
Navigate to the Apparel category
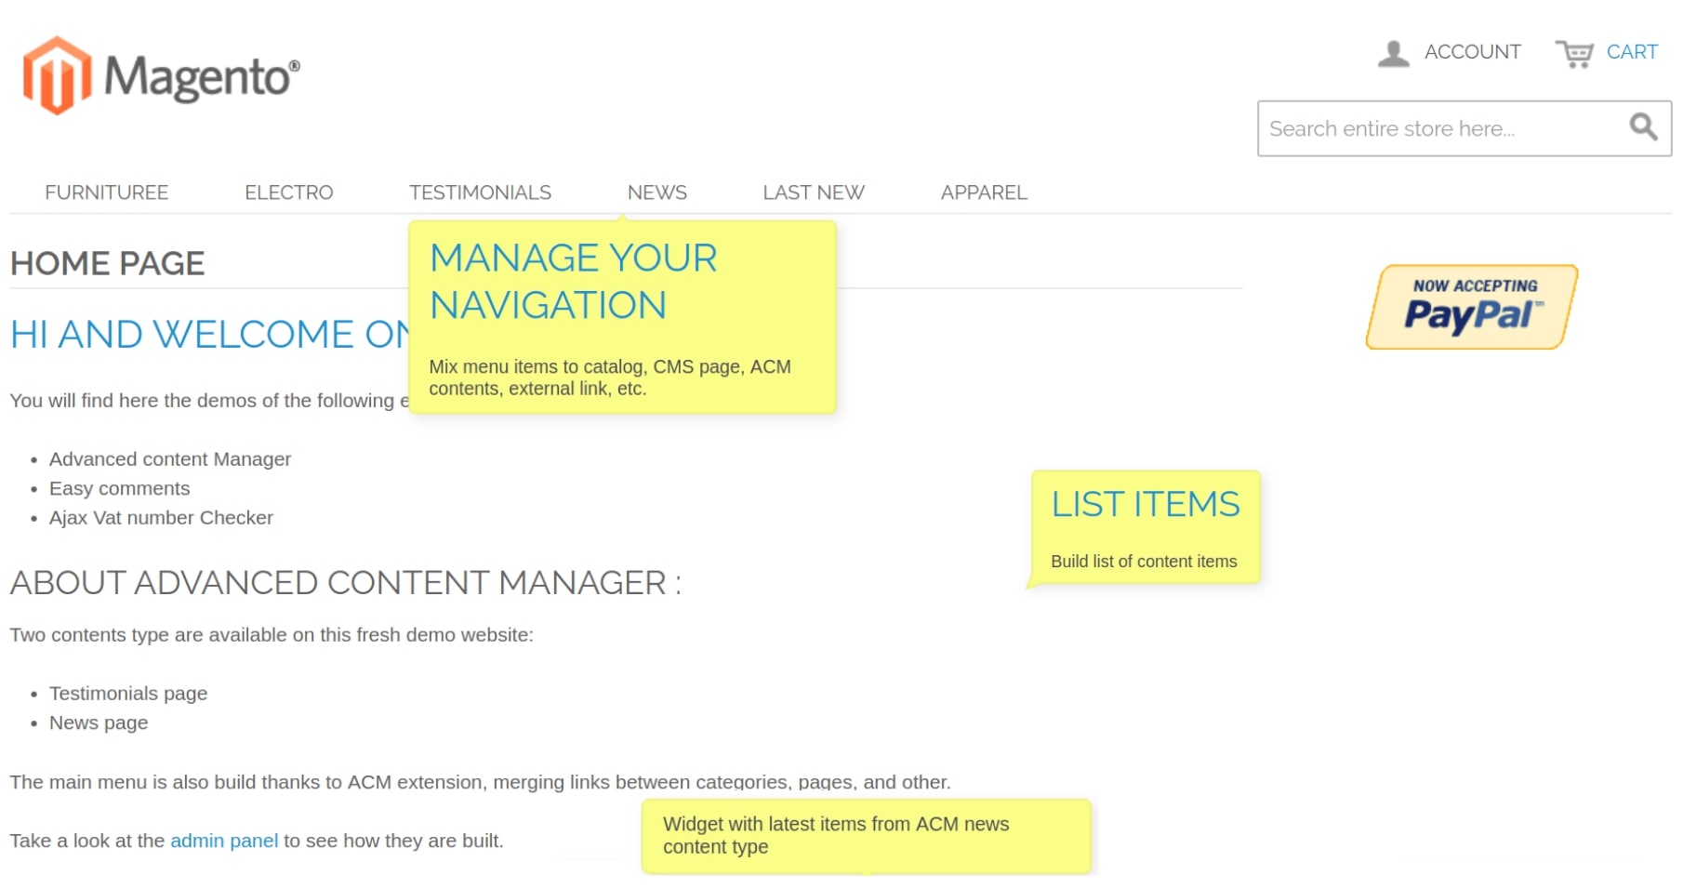984,192
